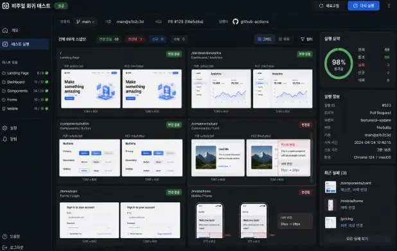Open settings gear icon in sidebar
This screenshot has height=251, width=397.
click(x=4, y=128)
